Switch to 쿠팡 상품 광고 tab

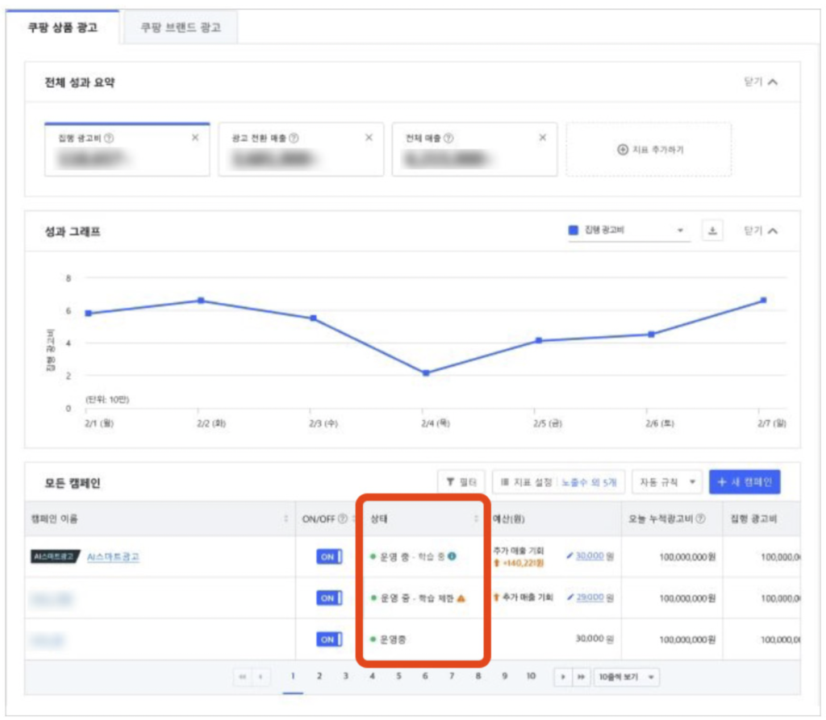(63, 27)
